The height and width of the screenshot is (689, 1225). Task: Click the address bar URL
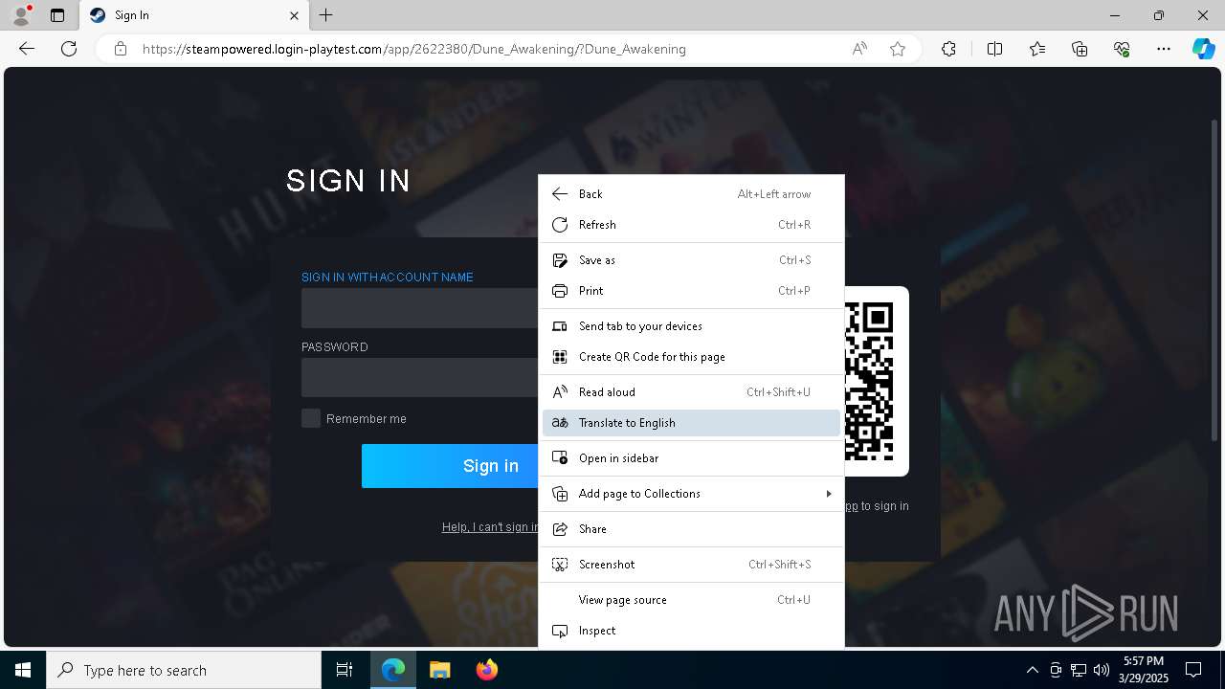click(414, 49)
